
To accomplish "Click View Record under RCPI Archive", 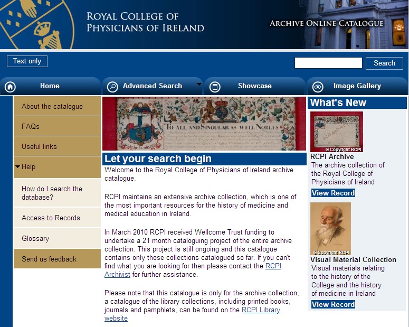I will coord(333,193).
